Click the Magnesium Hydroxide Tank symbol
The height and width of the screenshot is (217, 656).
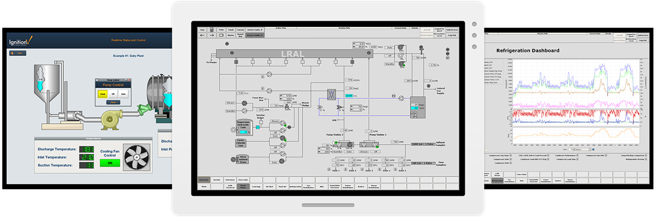[x=244, y=127]
